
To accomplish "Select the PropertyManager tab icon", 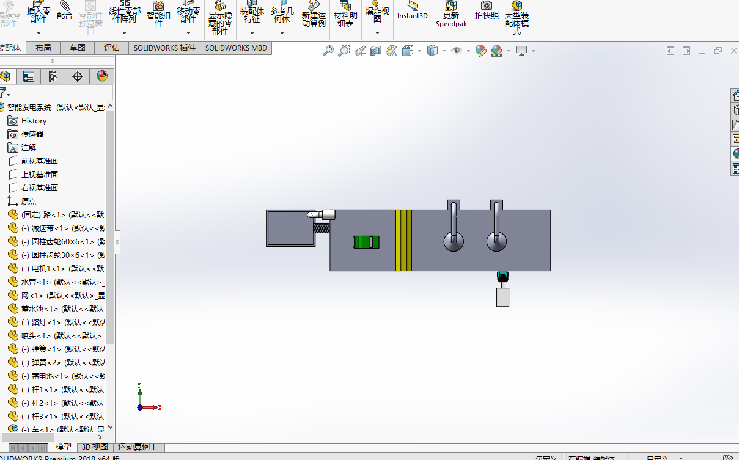I will click(x=28, y=76).
